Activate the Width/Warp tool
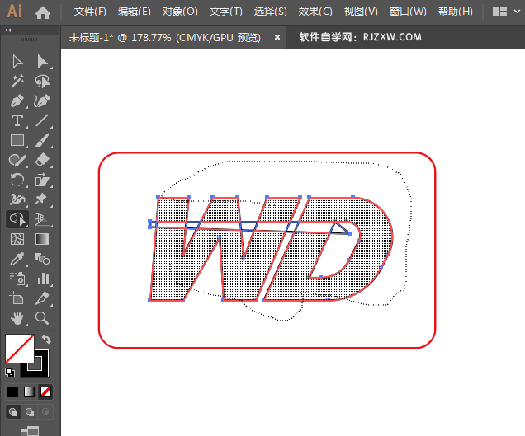 pyautogui.click(x=17, y=199)
